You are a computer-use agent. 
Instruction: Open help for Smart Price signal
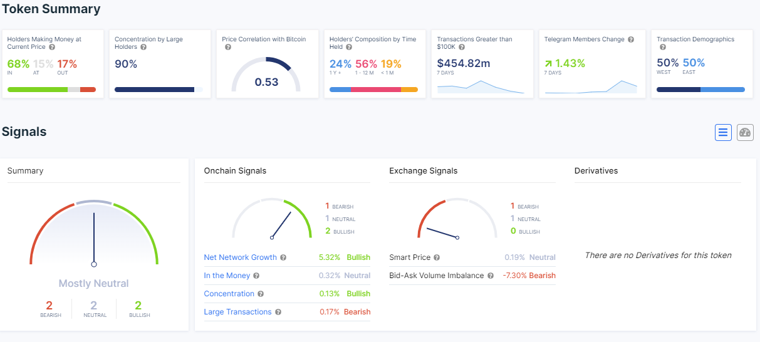coord(437,257)
